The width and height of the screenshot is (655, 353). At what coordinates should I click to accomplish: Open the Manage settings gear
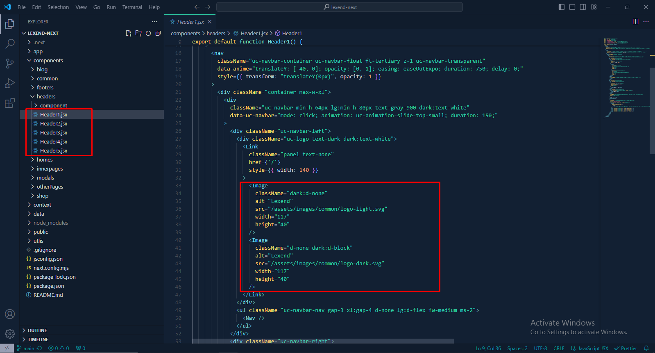coord(10,334)
